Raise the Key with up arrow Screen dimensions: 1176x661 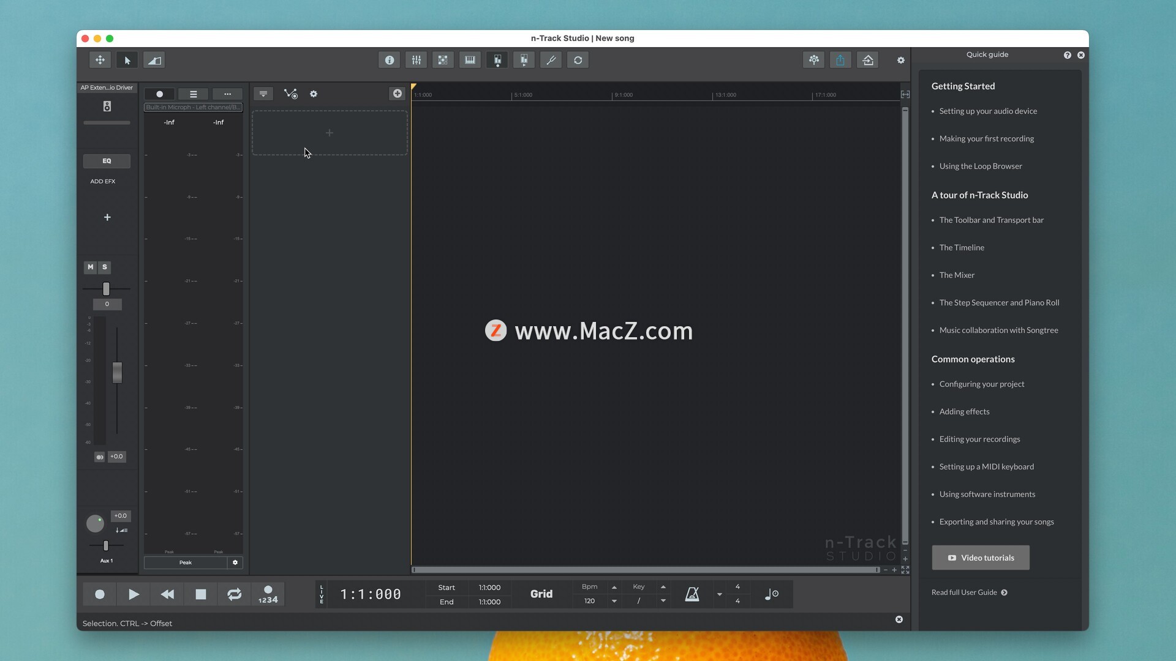[663, 588]
